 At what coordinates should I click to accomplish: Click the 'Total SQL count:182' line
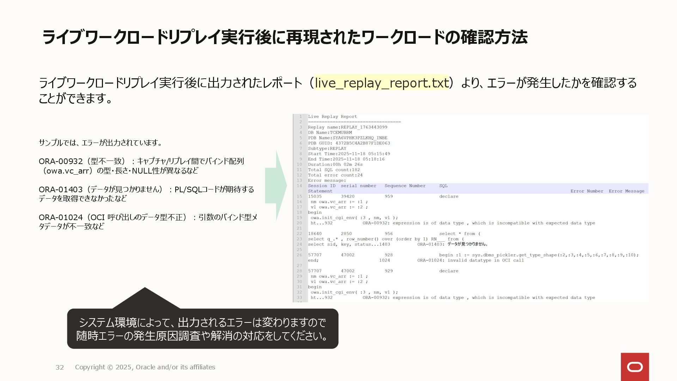(x=334, y=170)
